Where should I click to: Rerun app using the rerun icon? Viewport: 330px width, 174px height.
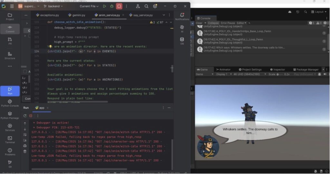pyautogui.click(x=25, y=116)
